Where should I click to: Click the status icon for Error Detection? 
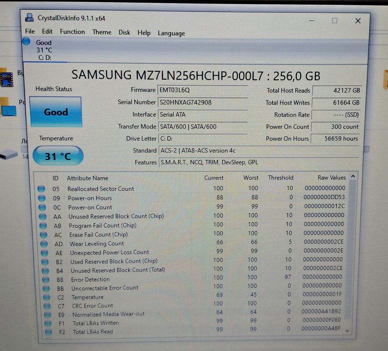click(x=46, y=279)
